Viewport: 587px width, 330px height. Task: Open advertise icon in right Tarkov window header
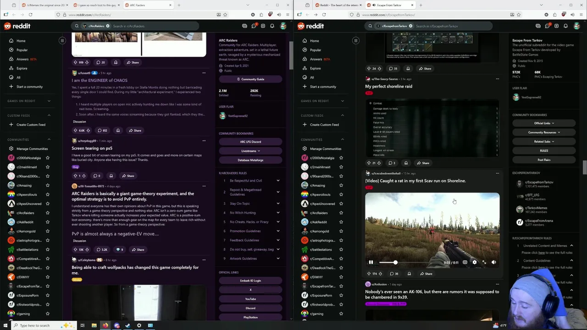click(538, 26)
